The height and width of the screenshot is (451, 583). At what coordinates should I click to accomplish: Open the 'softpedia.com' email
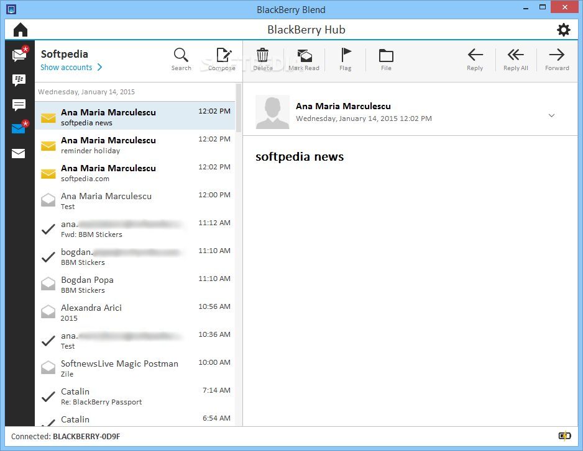(x=135, y=172)
